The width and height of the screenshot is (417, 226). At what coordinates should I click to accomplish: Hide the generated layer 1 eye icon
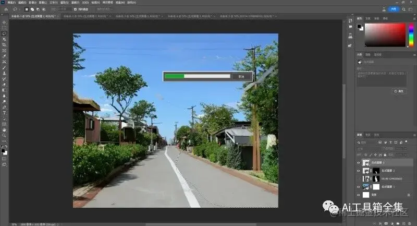(x=359, y=187)
